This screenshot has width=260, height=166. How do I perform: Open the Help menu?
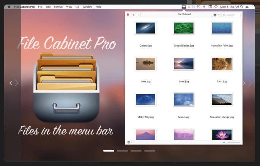(x=98, y=7)
